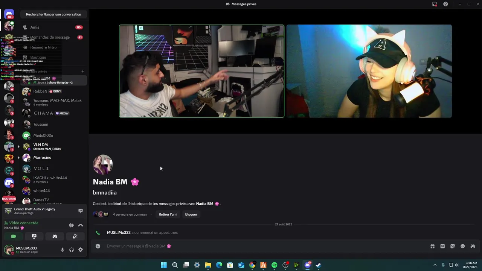This screenshot has width=482, height=271.
Task: Open Nadia BM profile avatar in chat
Action: coord(103,164)
